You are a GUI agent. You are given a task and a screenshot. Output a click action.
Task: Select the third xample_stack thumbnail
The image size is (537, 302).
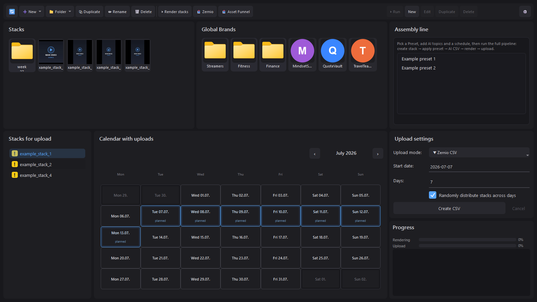(x=109, y=55)
